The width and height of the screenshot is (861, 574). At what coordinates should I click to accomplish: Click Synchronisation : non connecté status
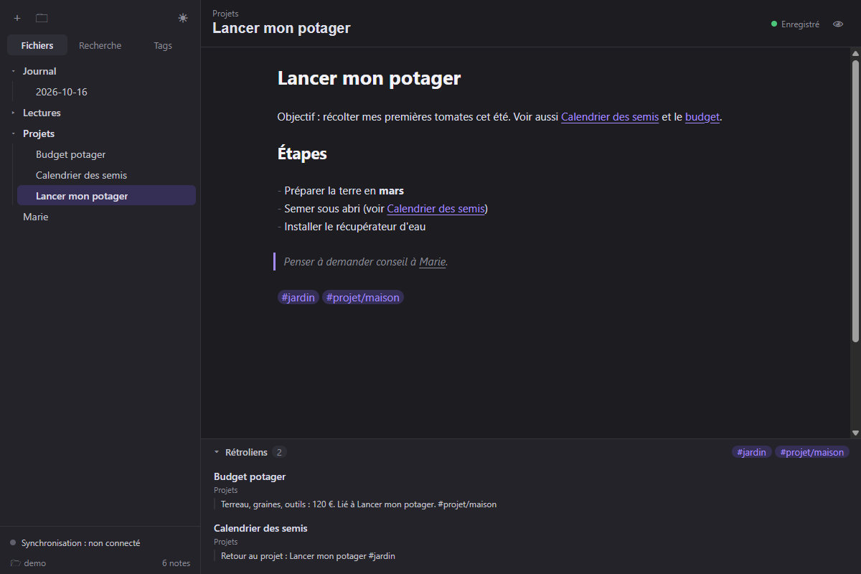tap(75, 543)
